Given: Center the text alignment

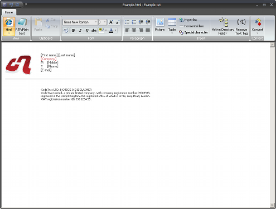Looking at the screenshot, I should (x=134, y=30).
